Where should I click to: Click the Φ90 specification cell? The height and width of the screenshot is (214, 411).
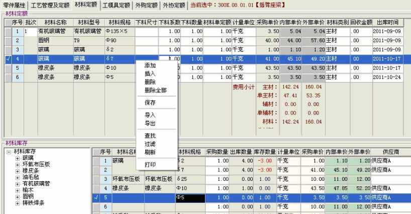pos(120,41)
